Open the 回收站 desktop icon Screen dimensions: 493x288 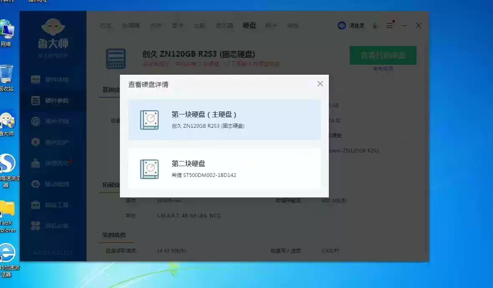6,78
